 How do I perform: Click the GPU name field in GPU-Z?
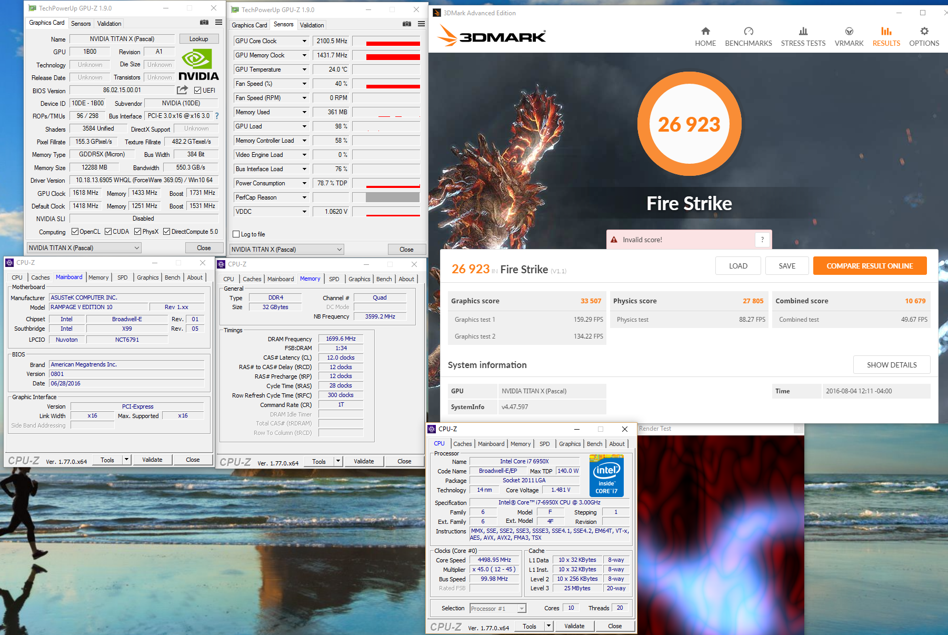point(122,39)
